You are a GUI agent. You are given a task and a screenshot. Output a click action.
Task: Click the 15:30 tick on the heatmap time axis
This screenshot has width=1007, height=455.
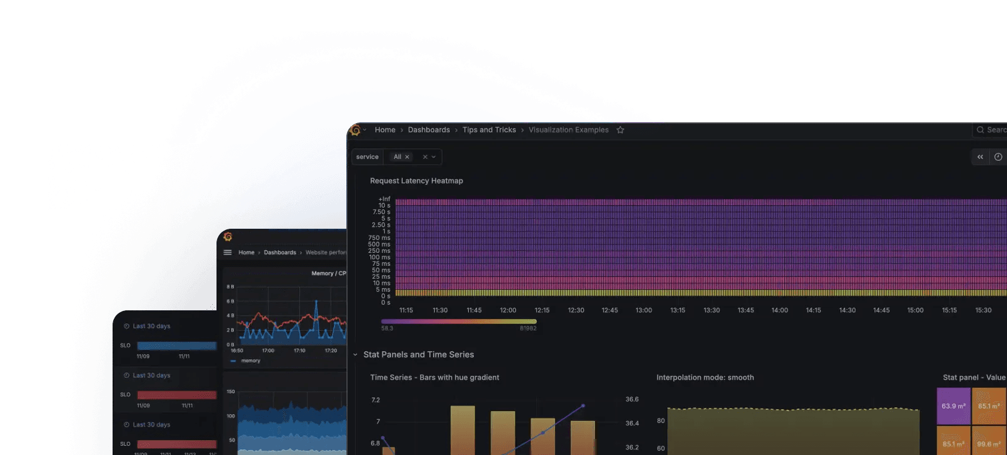click(x=983, y=310)
